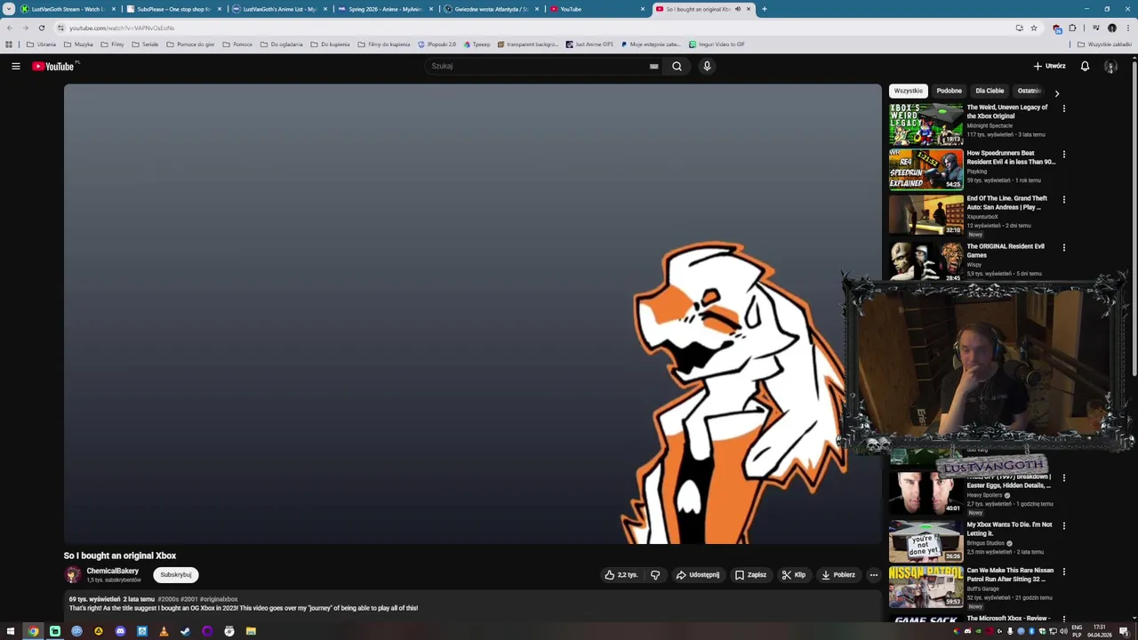Image resolution: width=1138 pixels, height=640 pixels.
Task: Open options for My Xbox Wants To Die video
Action: click(x=1064, y=526)
